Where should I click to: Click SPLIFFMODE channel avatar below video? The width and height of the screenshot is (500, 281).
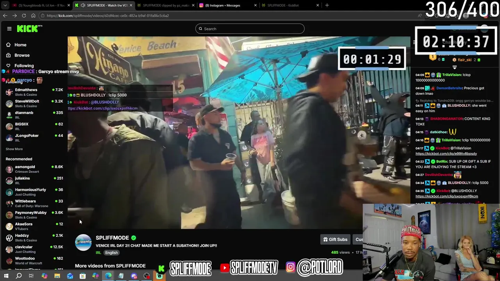coord(83,242)
